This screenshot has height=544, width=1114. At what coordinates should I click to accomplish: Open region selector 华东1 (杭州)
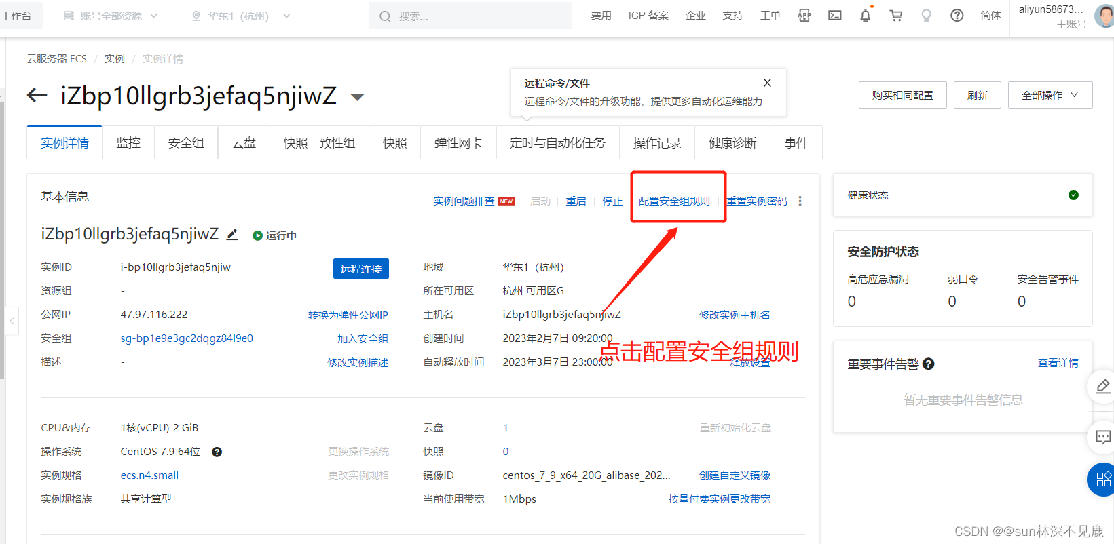[x=241, y=16]
